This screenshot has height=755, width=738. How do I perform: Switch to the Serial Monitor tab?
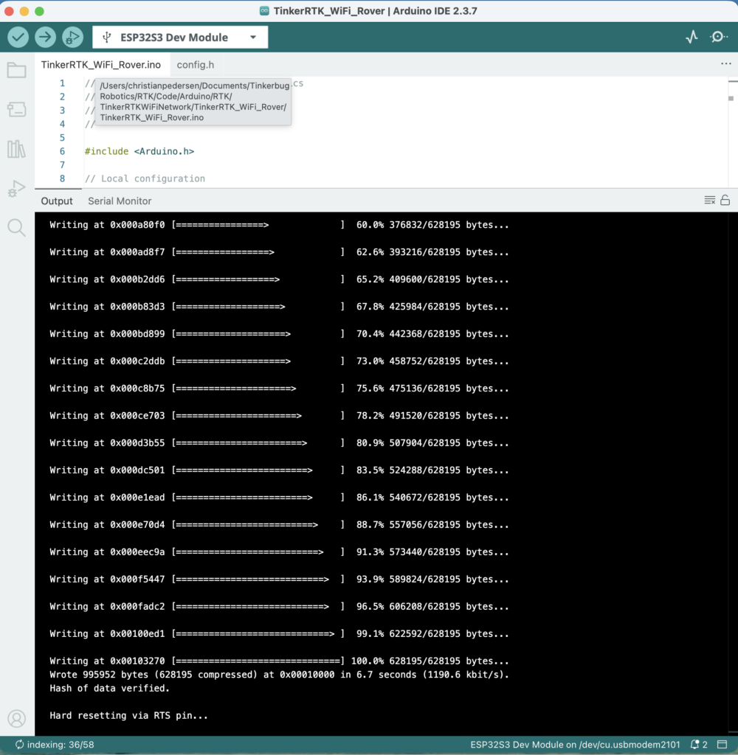pyautogui.click(x=120, y=201)
